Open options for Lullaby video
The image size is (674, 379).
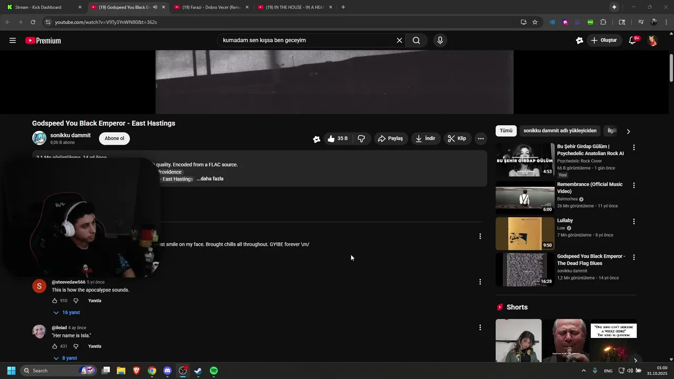click(x=634, y=222)
